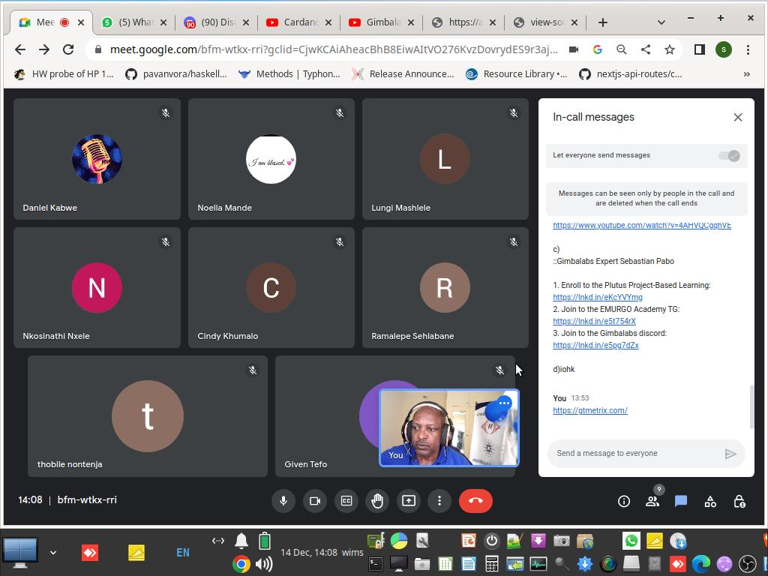This screenshot has height=576, width=768.
Task: Switch to the Cardano YouTube tab
Action: tap(298, 22)
